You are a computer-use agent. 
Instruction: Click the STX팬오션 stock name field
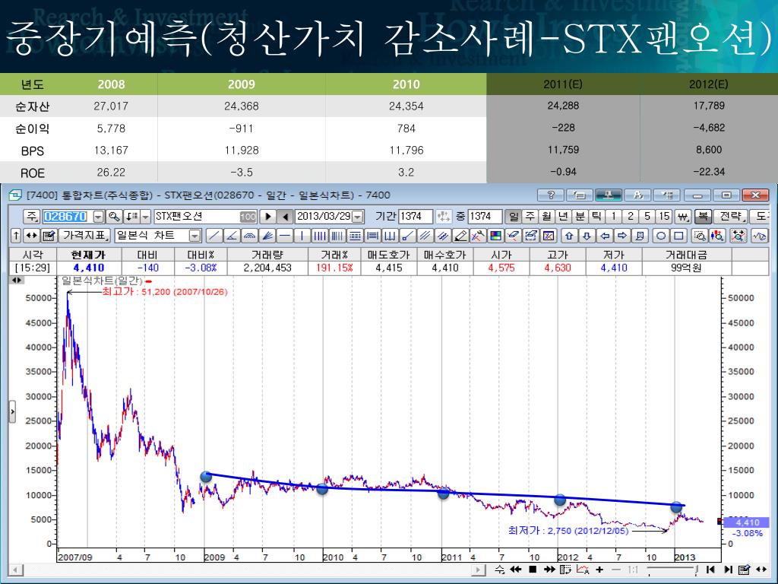(x=206, y=217)
